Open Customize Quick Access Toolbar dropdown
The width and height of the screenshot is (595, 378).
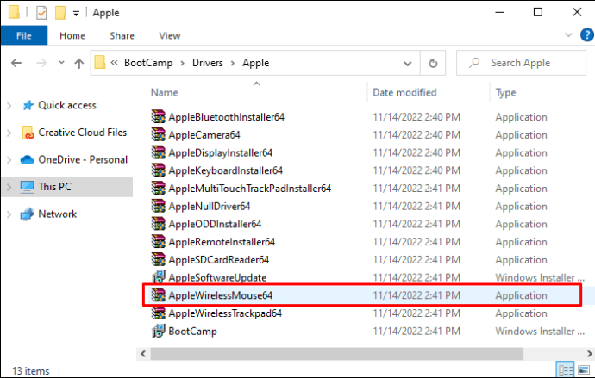(76, 14)
